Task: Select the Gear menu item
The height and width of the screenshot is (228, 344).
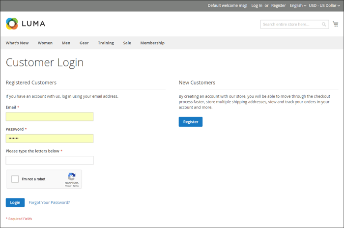Action: point(84,43)
